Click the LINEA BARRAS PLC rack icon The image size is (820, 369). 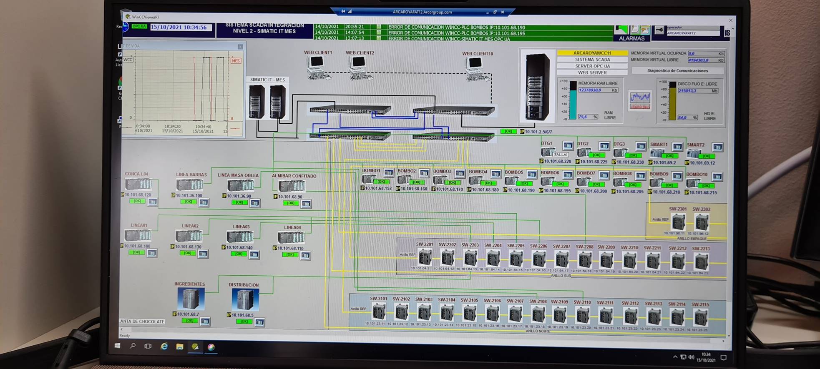190,184
